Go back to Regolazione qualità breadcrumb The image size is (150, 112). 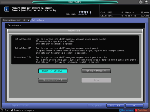[x=14, y=20]
